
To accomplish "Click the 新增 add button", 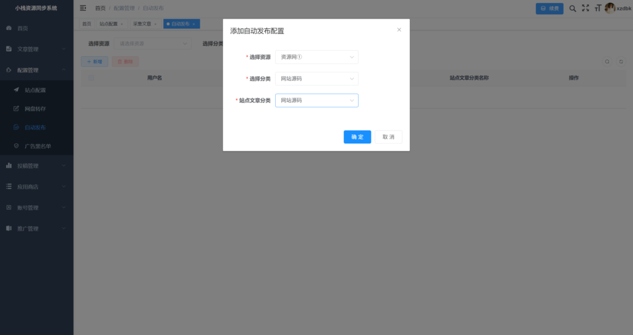I will click(95, 62).
